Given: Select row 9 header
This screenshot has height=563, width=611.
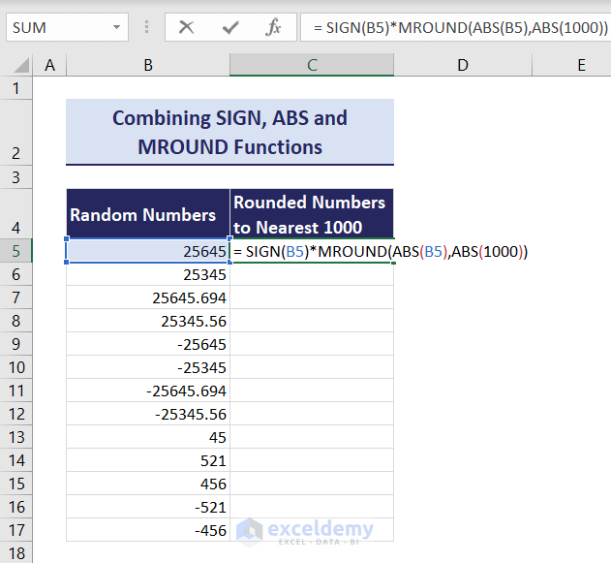Looking at the screenshot, I should [x=15, y=344].
